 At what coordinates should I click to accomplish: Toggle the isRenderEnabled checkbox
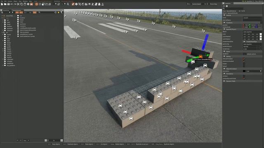pyautogui.click(x=244, y=59)
